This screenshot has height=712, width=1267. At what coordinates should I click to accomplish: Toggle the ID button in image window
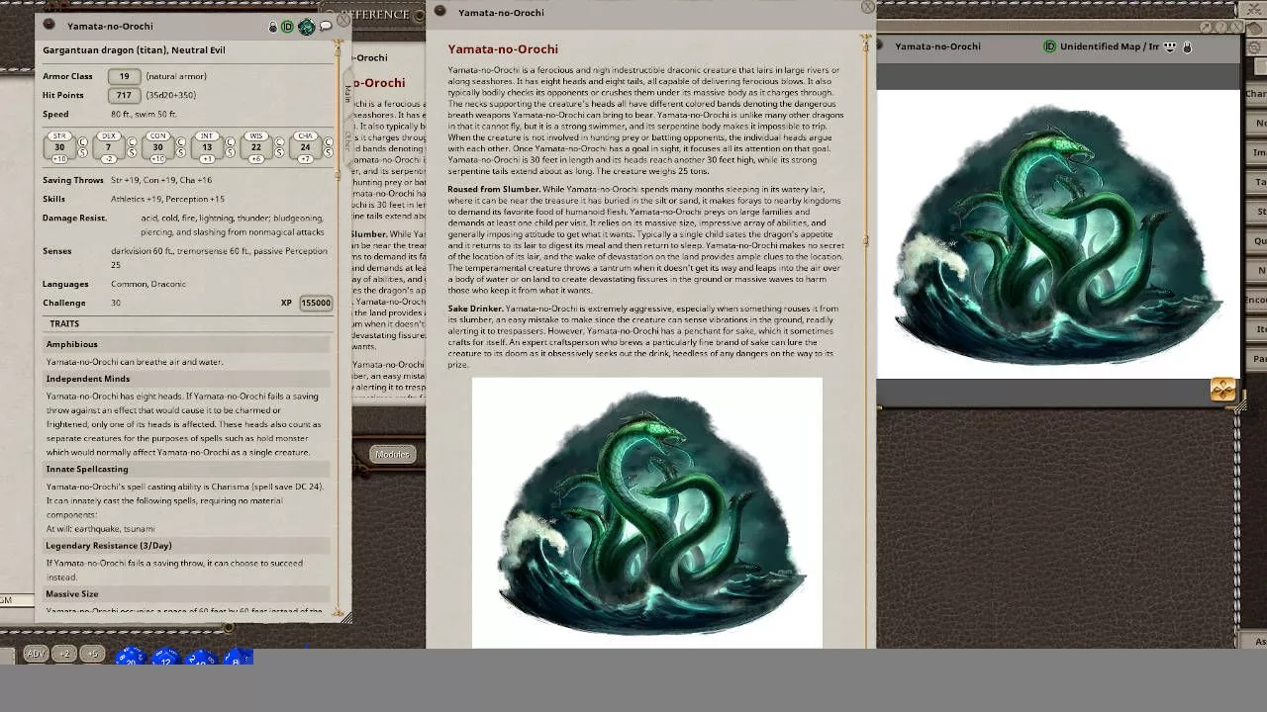(x=1049, y=46)
